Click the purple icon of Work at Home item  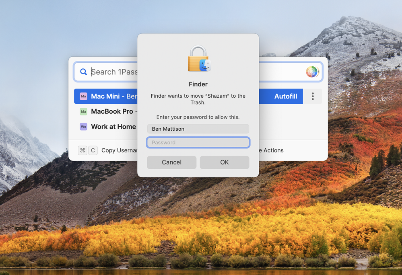(83, 127)
